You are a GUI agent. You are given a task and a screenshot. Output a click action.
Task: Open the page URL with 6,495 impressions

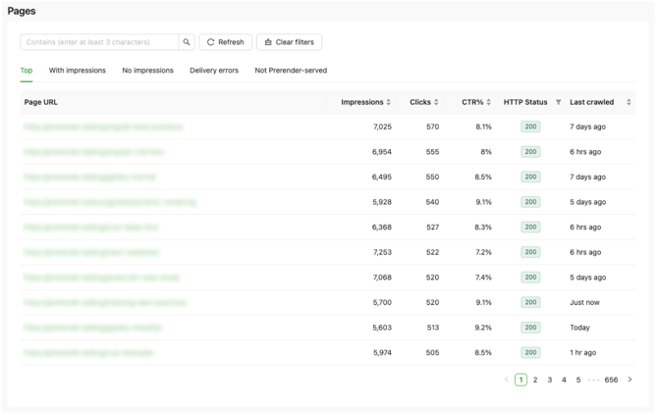click(89, 177)
